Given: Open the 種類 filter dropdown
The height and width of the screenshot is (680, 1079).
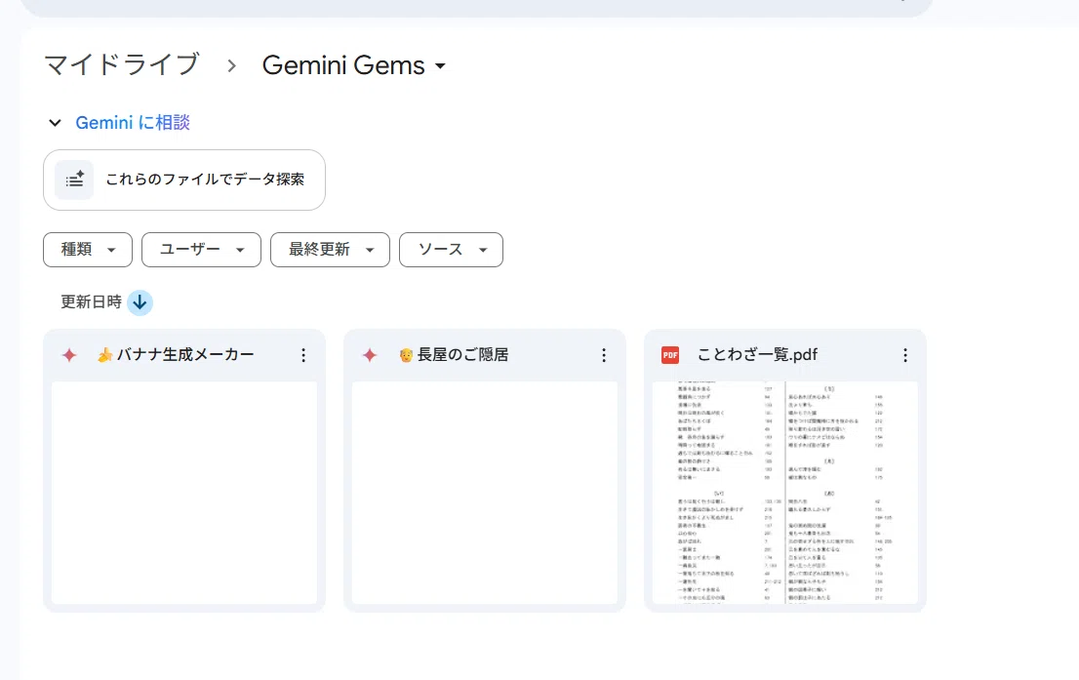Looking at the screenshot, I should click(x=88, y=249).
